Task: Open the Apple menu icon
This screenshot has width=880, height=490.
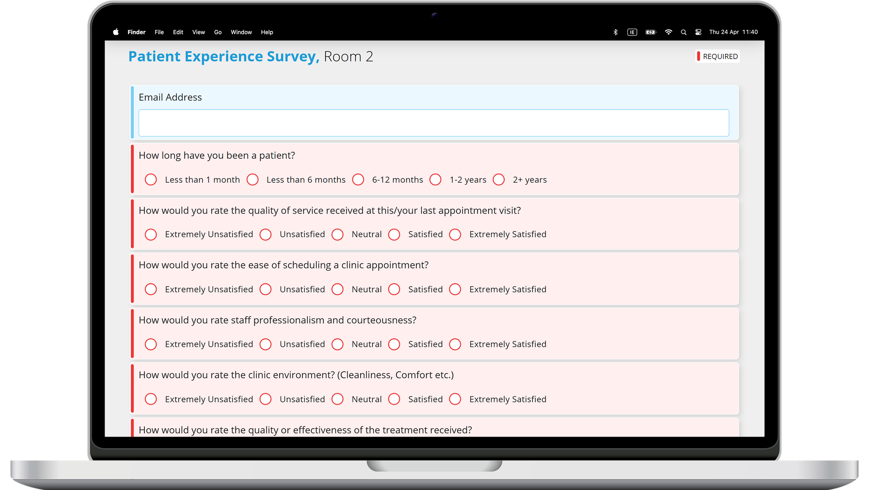Action: pyautogui.click(x=116, y=32)
